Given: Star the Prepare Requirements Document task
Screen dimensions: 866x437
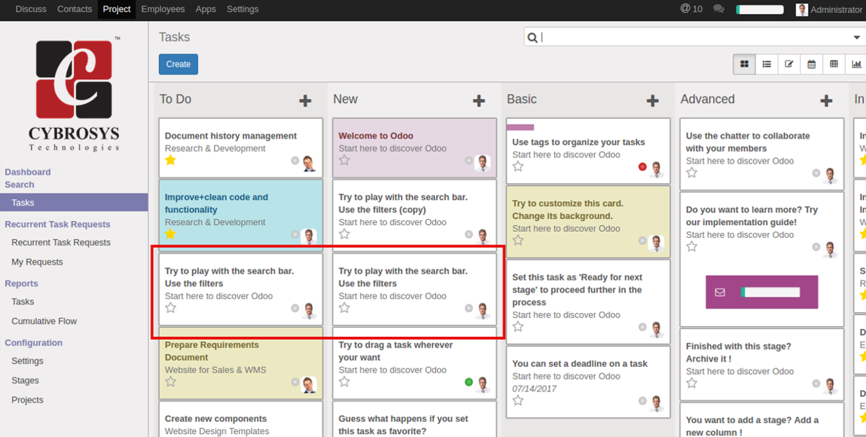Looking at the screenshot, I should (170, 382).
